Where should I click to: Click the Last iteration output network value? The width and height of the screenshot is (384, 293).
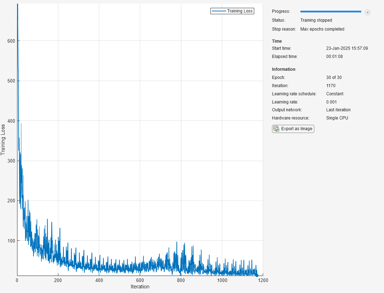point(338,110)
